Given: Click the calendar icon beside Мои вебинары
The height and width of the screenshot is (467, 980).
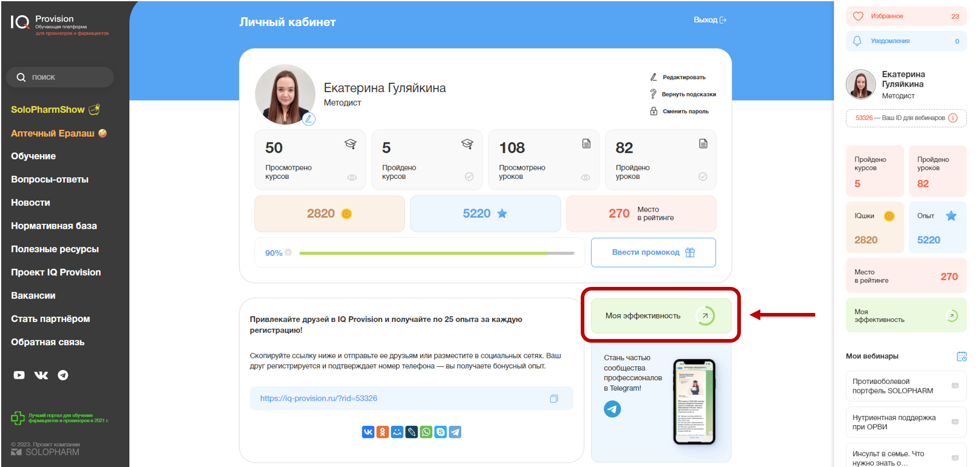Looking at the screenshot, I should coord(962,356).
